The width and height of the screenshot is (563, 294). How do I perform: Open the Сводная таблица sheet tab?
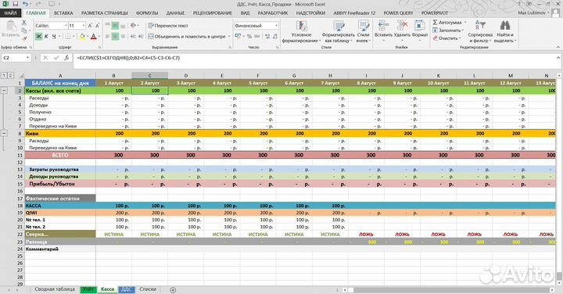point(55,289)
